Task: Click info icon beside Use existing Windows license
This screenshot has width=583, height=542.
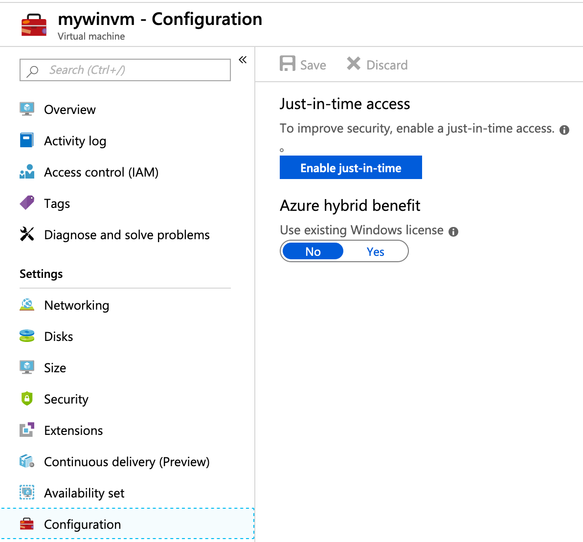Action: [x=453, y=231]
